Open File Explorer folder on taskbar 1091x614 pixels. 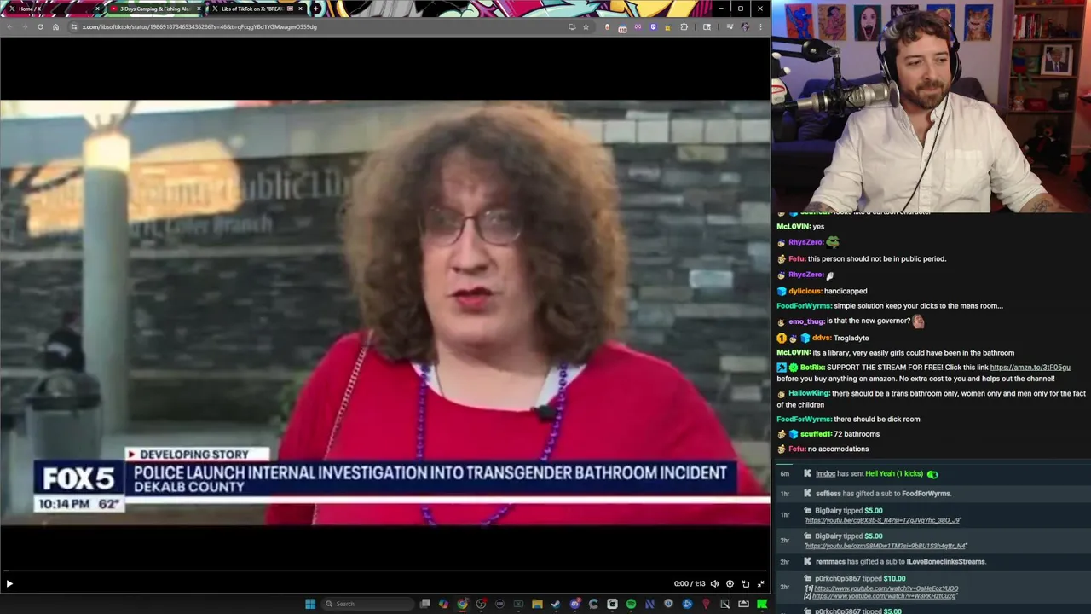tap(537, 604)
